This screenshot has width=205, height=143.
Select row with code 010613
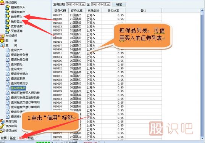pos(107,99)
